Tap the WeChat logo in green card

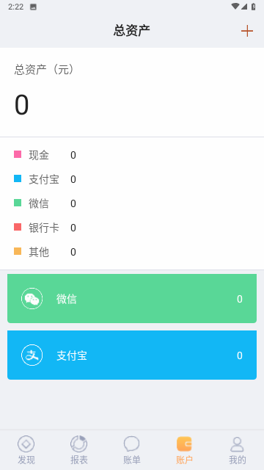pos(32,299)
